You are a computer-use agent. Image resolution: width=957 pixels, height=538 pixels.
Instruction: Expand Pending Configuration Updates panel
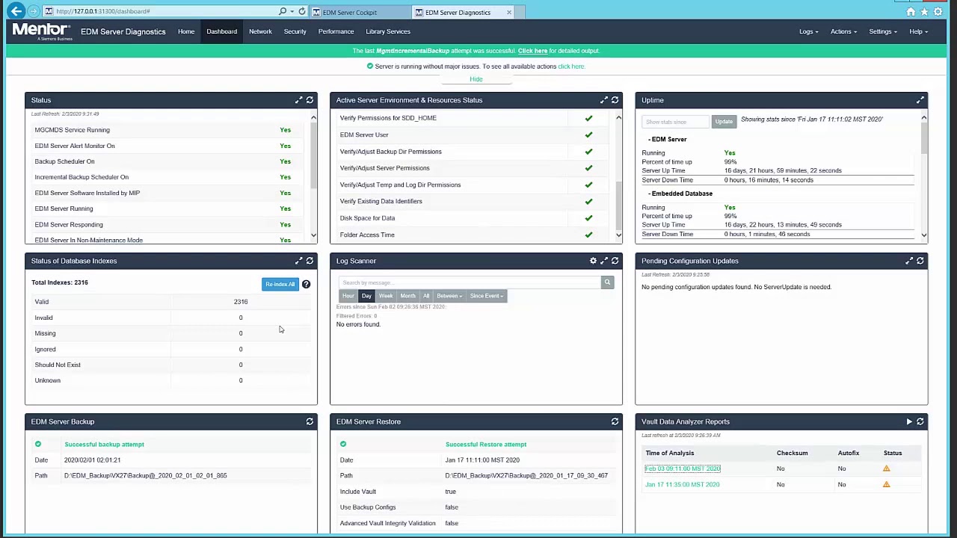click(909, 261)
